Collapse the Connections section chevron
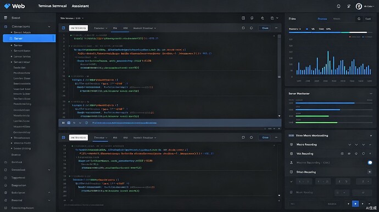 (x=49, y=26)
